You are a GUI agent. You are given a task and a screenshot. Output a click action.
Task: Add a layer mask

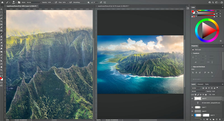tap(207, 119)
